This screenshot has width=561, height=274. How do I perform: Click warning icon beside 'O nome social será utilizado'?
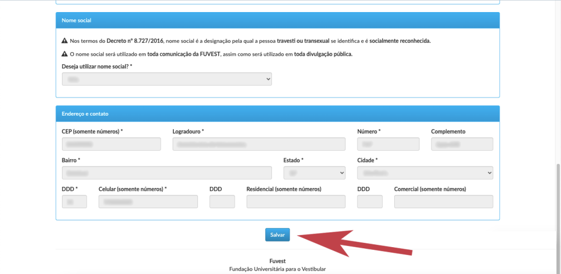point(65,54)
